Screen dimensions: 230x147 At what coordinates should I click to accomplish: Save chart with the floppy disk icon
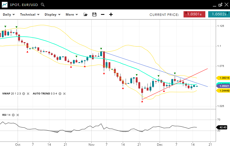[x=94, y=15]
